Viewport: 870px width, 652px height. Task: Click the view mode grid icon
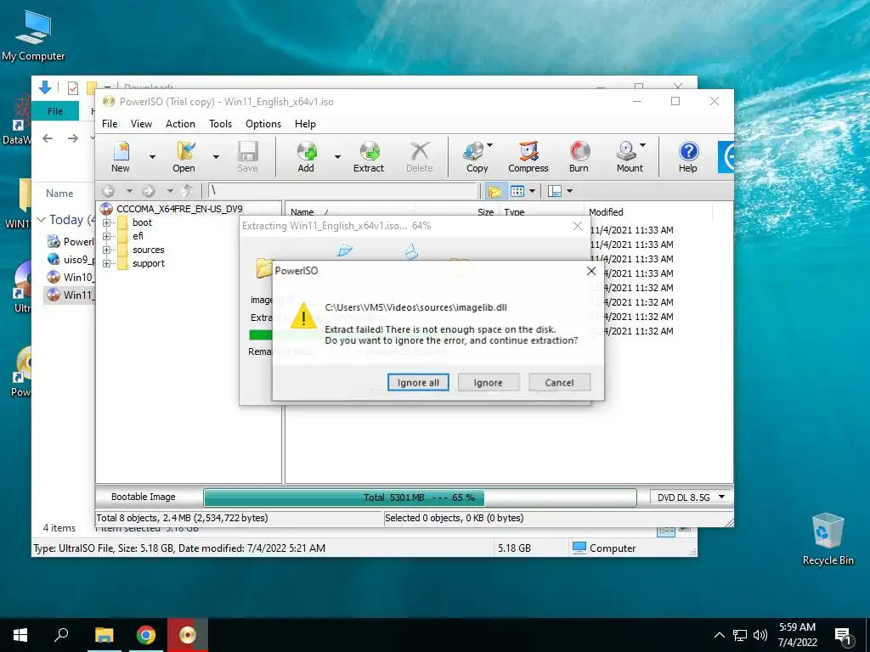[x=517, y=191]
